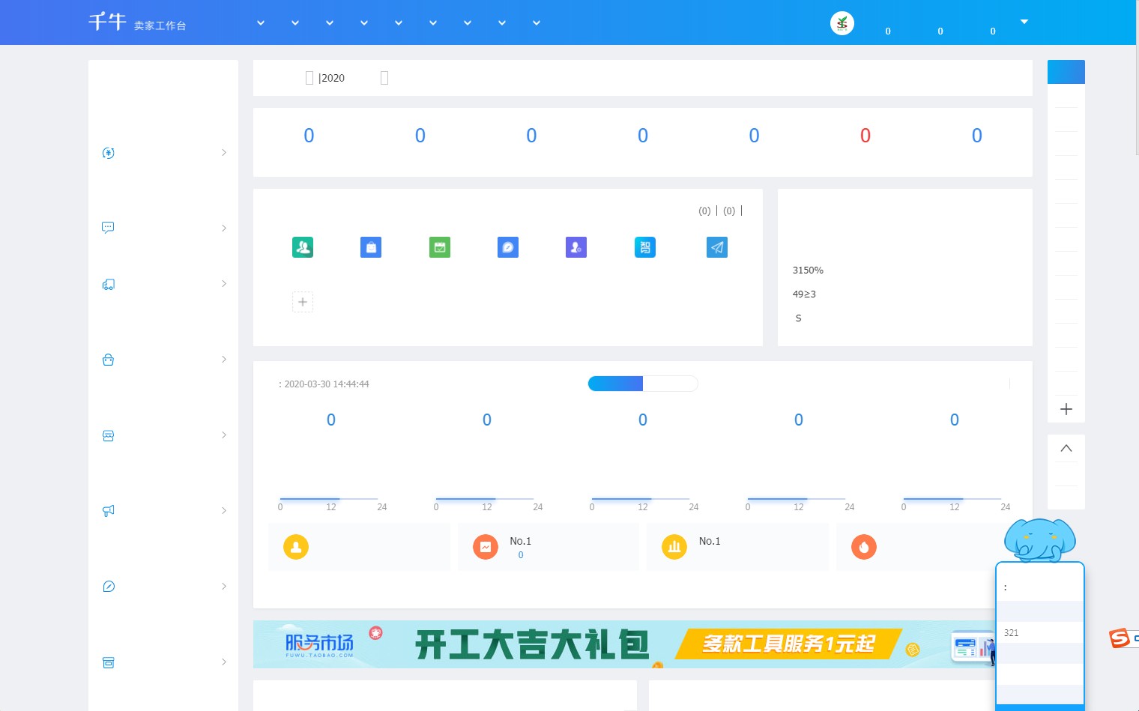The height and width of the screenshot is (711, 1139).
Task: Click the dashed plus add-shortcut button
Action: coord(303,302)
